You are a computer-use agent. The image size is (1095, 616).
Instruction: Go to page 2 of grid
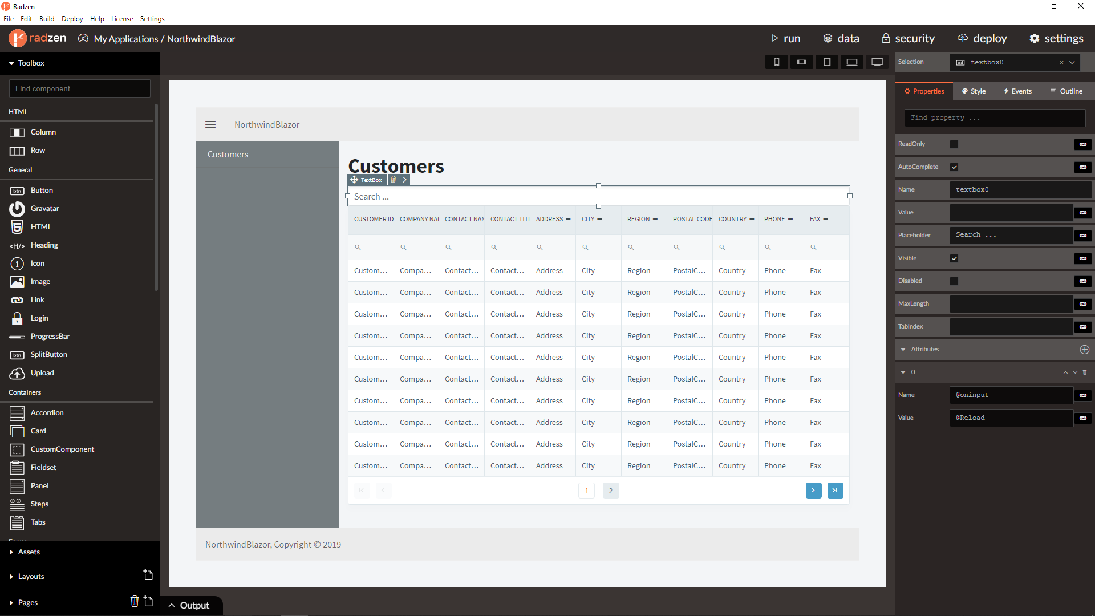click(x=610, y=491)
